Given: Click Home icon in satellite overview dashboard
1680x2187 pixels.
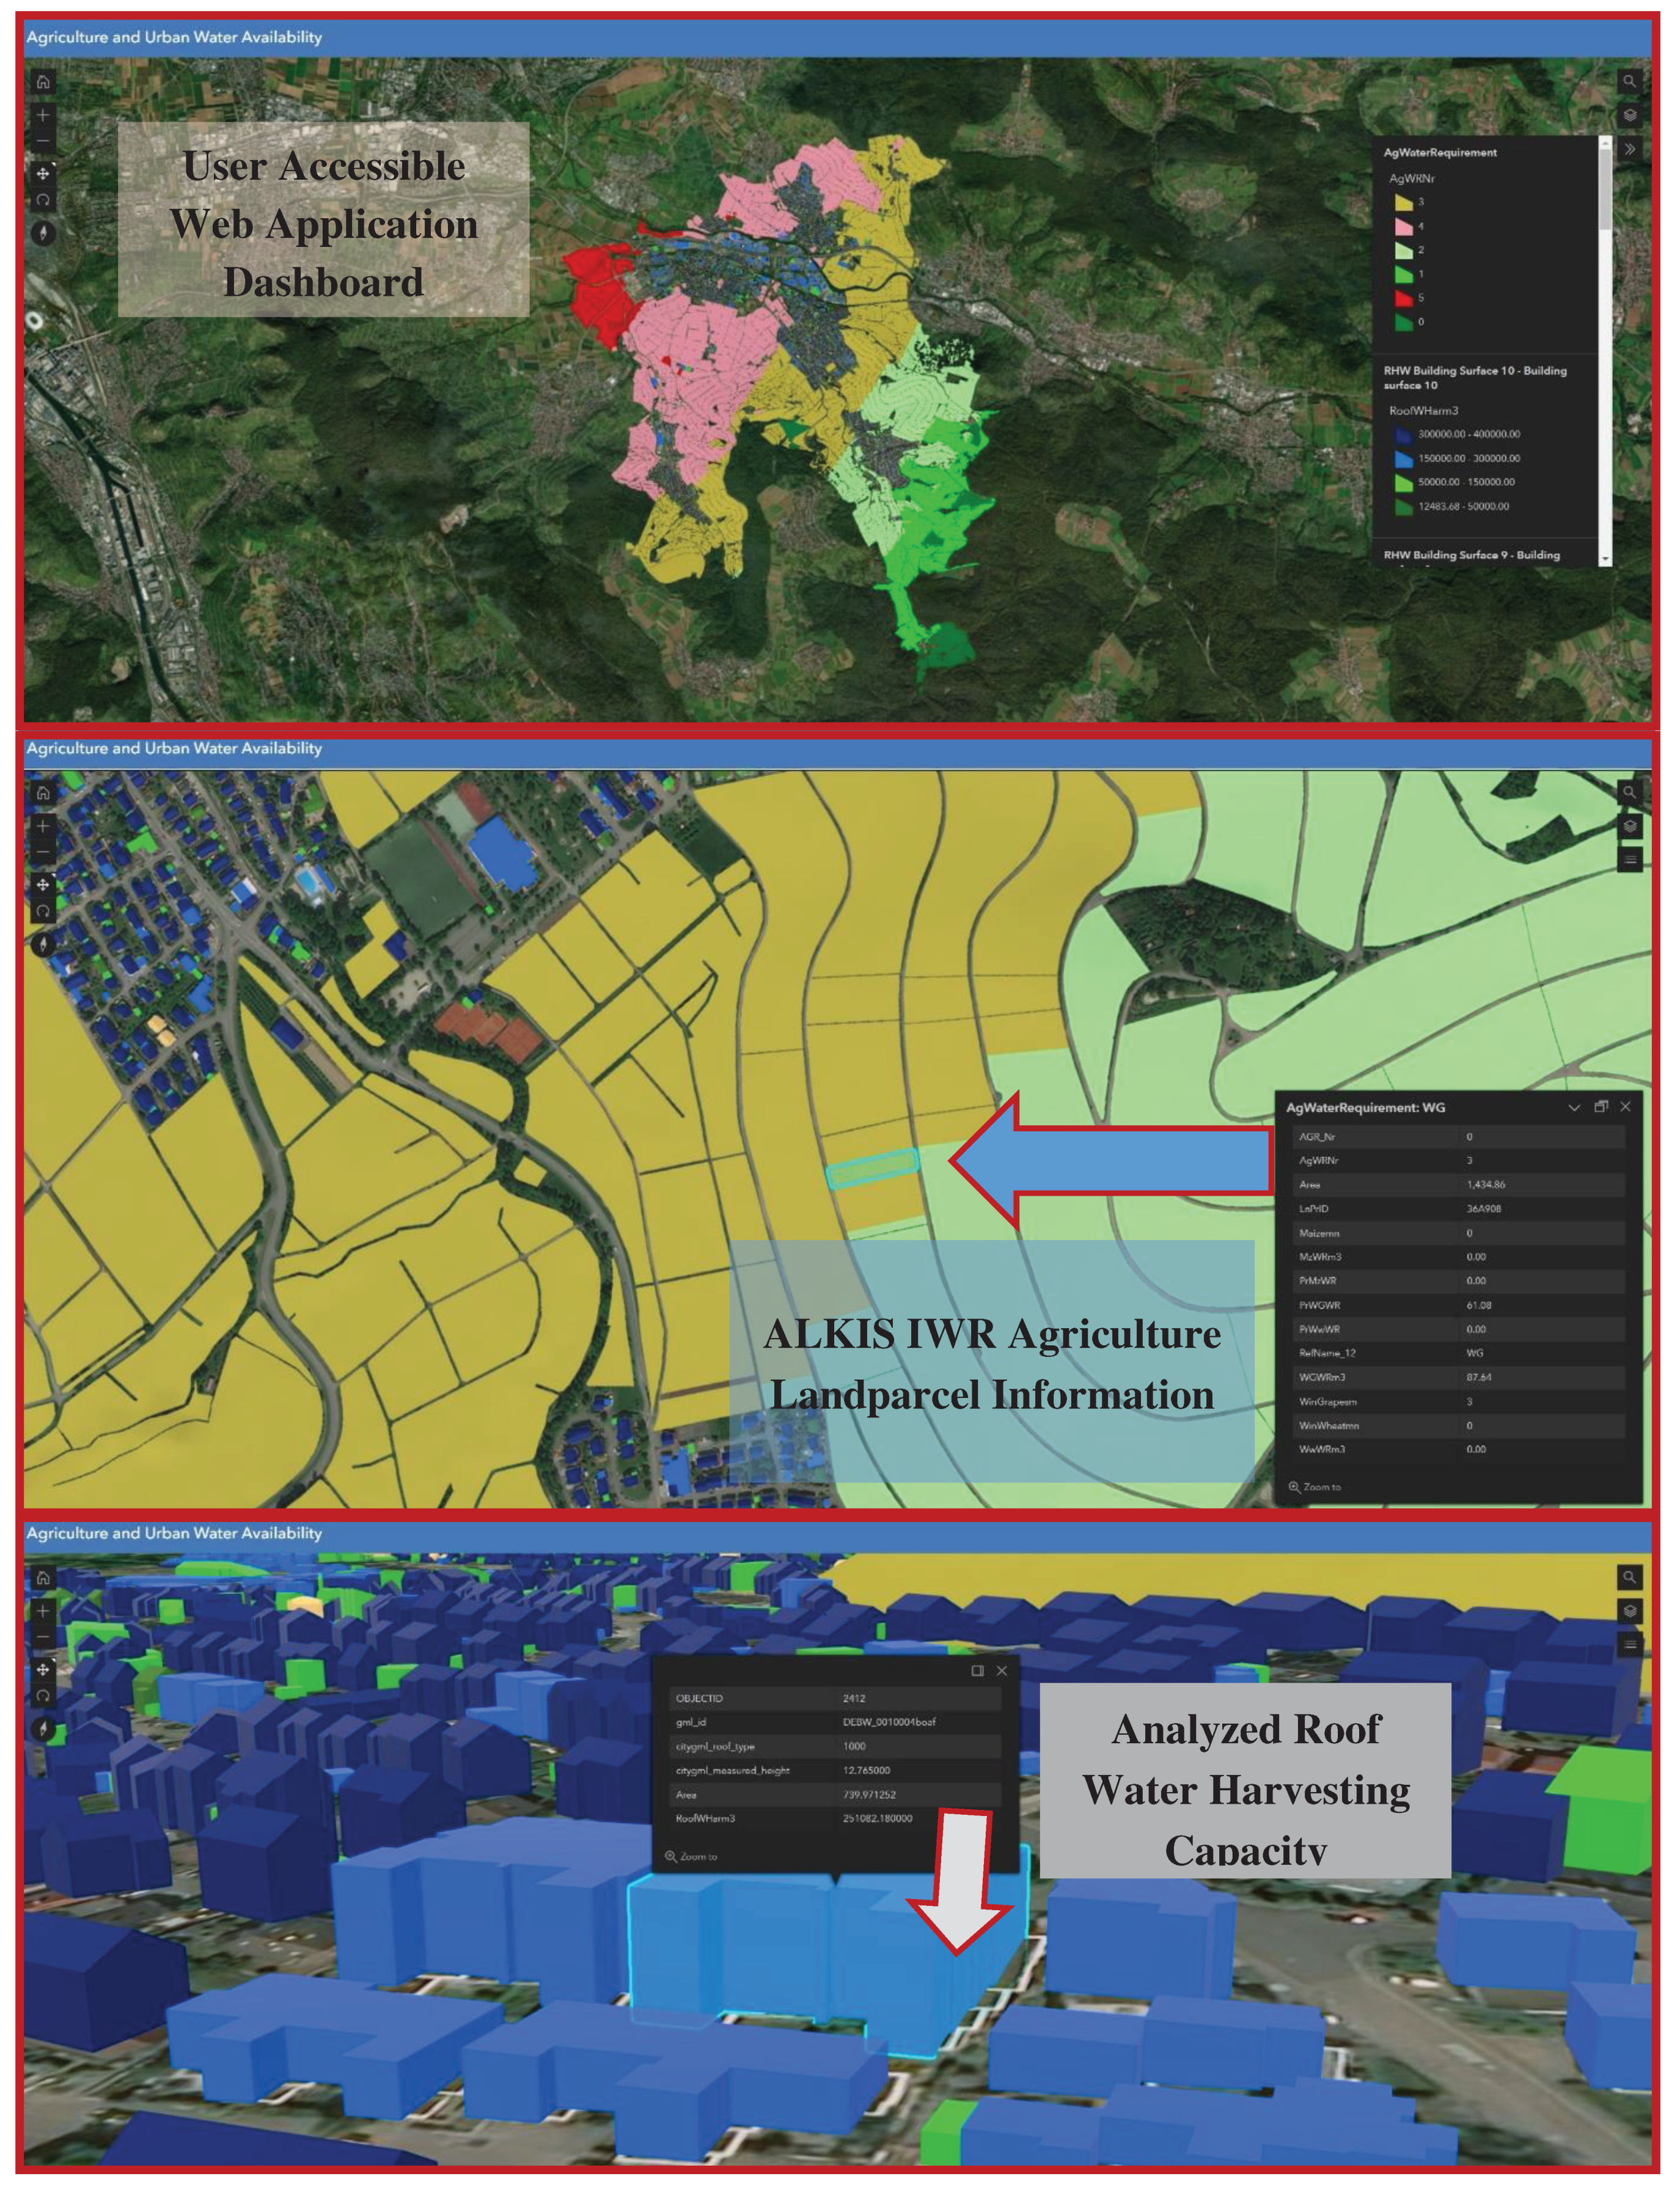Looking at the screenshot, I should pos(43,82).
